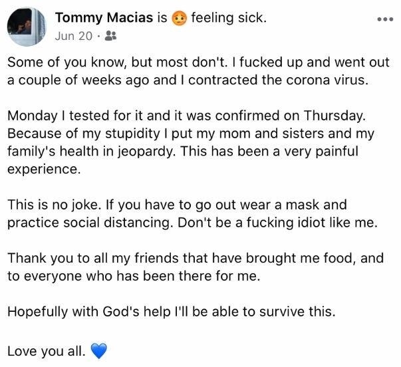Click the blue heart emoji

pyautogui.click(x=99, y=351)
